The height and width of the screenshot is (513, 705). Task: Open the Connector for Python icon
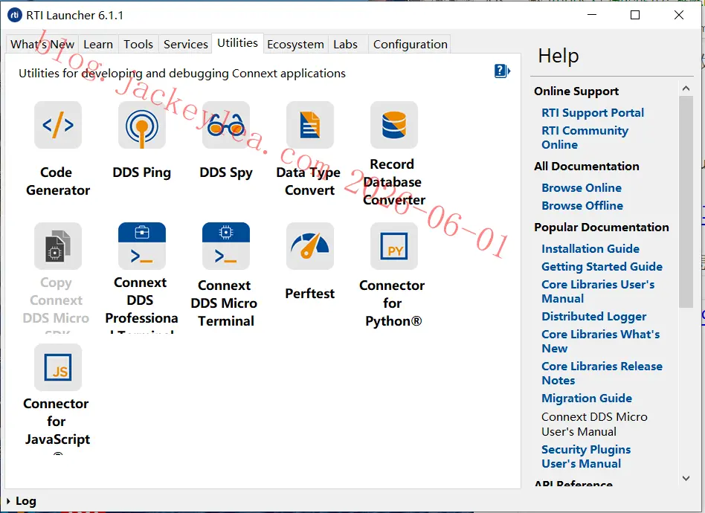point(394,246)
